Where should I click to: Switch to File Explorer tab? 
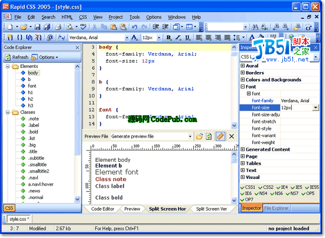[x=276, y=208]
